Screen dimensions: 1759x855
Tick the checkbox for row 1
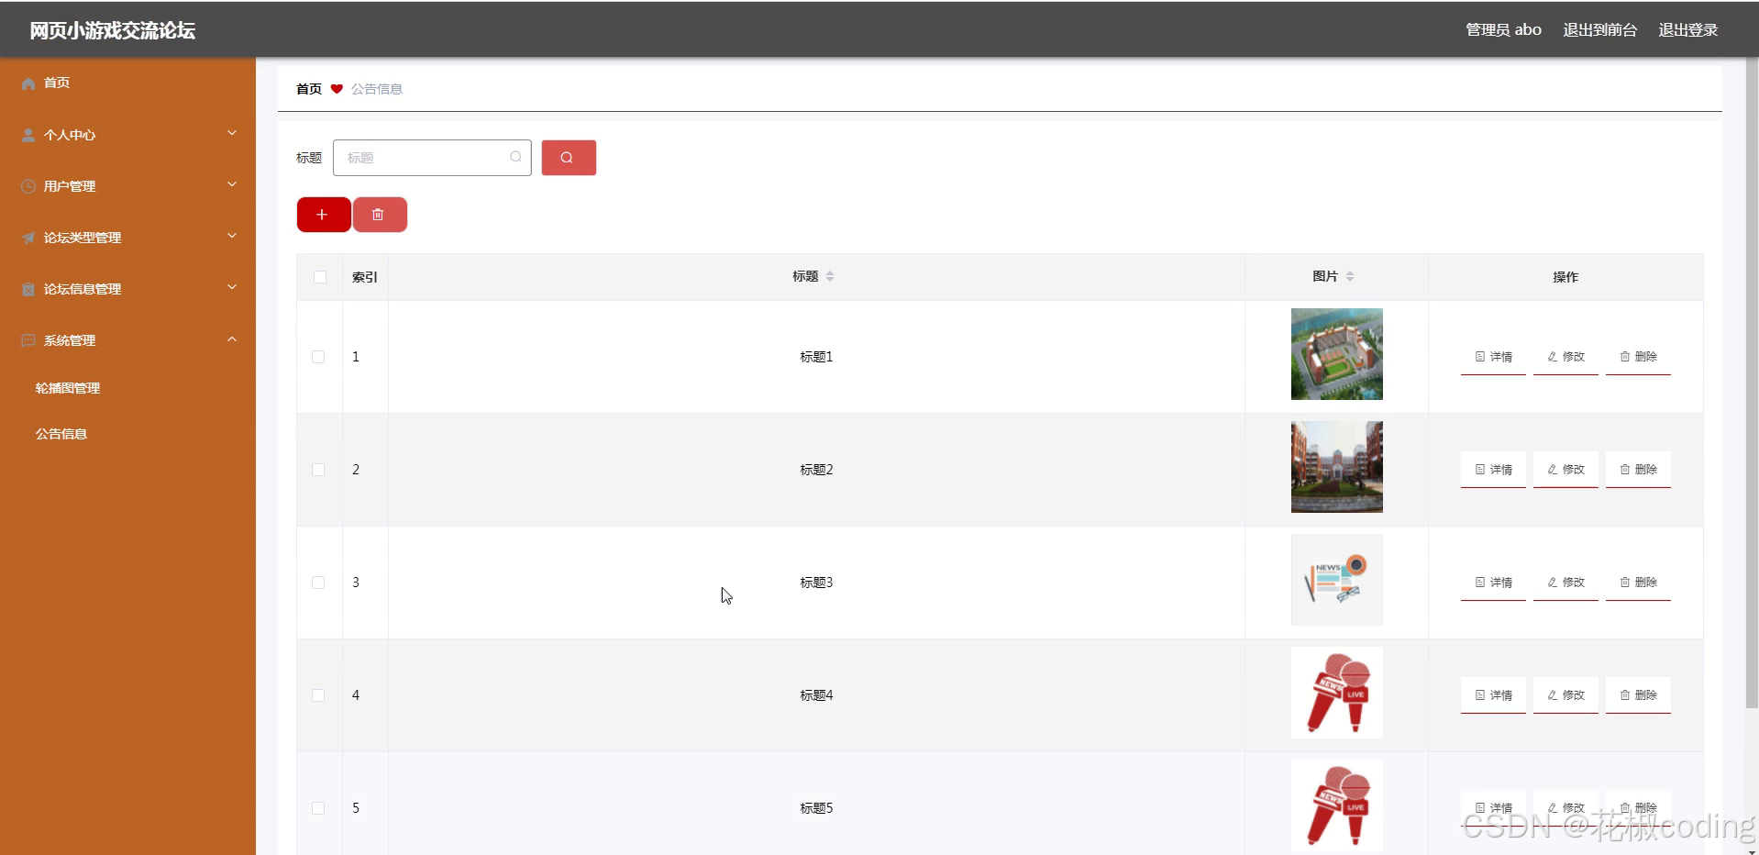tap(318, 357)
